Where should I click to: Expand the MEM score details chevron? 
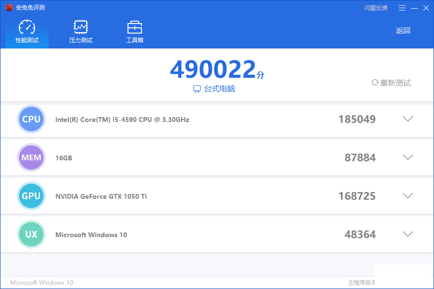(x=408, y=157)
